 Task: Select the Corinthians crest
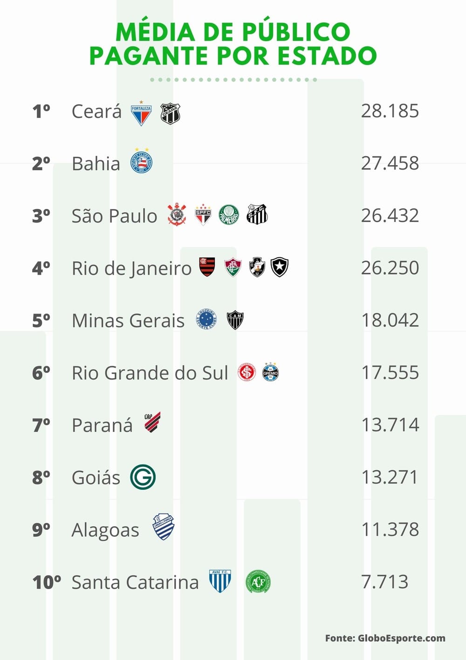coord(177,214)
